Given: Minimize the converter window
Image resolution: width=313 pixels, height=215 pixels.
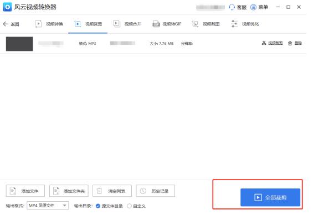Looking at the screenshot, I should point(278,7).
